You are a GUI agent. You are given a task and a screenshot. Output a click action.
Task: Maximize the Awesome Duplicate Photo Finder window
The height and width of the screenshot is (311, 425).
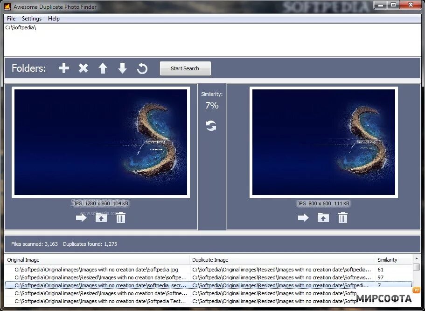pyautogui.click(x=393, y=5)
